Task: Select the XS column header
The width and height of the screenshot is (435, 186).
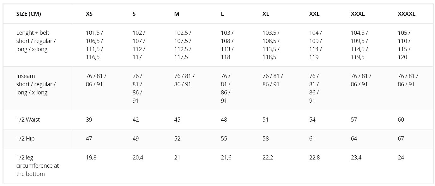Action: pyautogui.click(x=89, y=14)
